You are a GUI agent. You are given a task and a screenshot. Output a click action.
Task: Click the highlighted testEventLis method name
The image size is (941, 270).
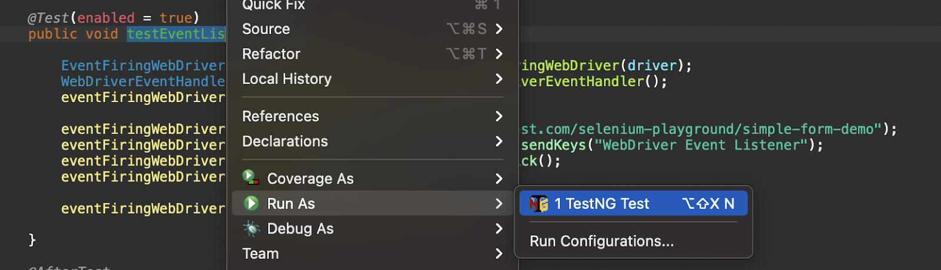176,34
